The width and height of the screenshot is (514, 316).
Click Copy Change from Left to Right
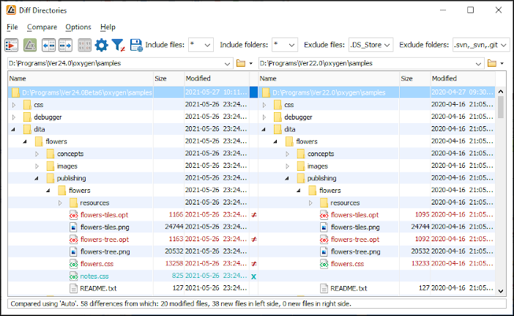(65, 45)
